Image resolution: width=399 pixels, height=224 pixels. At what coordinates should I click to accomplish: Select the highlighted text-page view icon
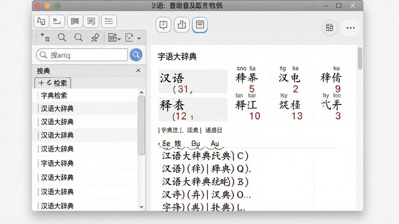click(x=200, y=24)
